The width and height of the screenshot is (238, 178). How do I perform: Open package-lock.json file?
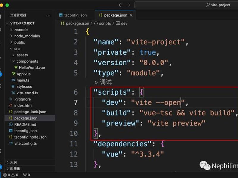29,112
